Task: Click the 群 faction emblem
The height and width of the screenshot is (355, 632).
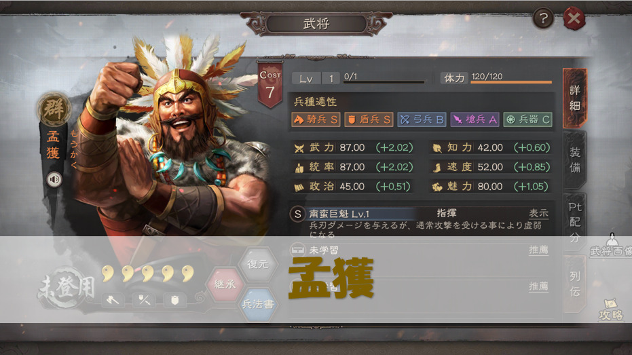Action: pyautogui.click(x=54, y=109)
